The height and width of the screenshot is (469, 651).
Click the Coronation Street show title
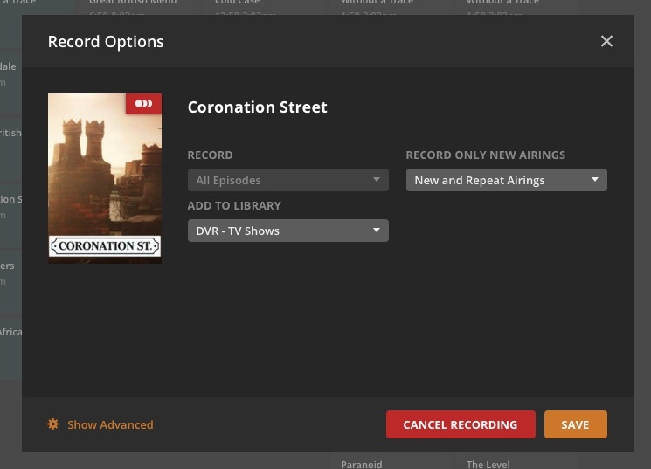point(257,107)
